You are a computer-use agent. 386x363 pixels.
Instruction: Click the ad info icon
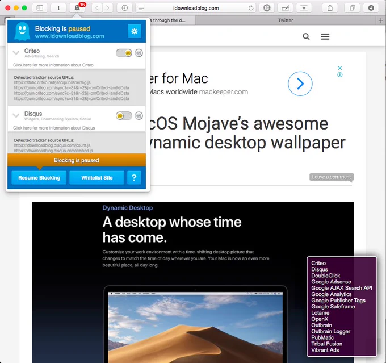point(340,74)
